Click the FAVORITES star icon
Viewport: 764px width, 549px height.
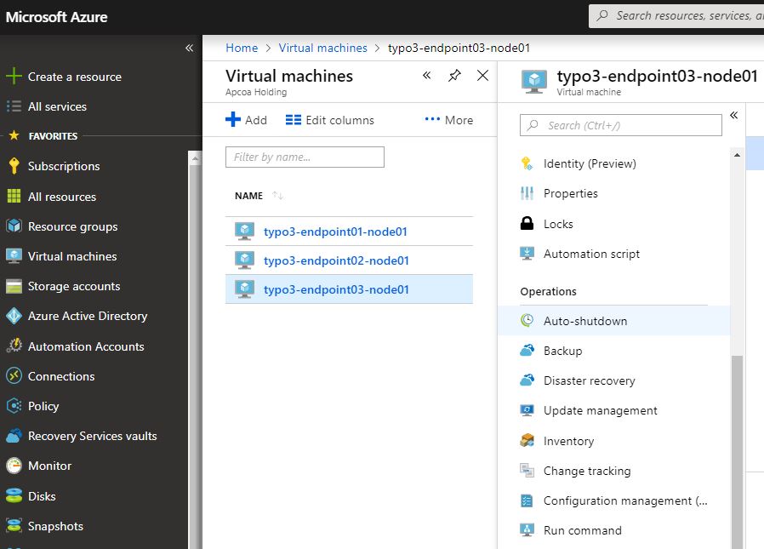pos(14,135)
